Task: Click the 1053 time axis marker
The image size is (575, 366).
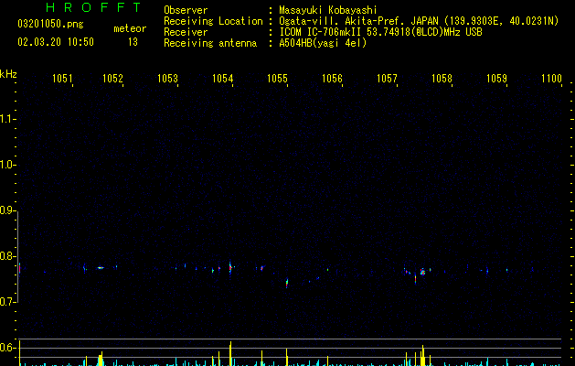Action: pos(167,79)
